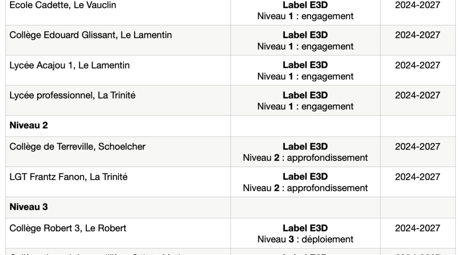This screenshot has height=255, width=460.
Task: Click Niveau 1 engagement for Lycée professionnel
Action: coord(305,106)
